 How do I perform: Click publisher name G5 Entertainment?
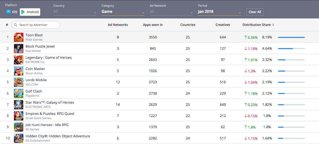[38, 141]
